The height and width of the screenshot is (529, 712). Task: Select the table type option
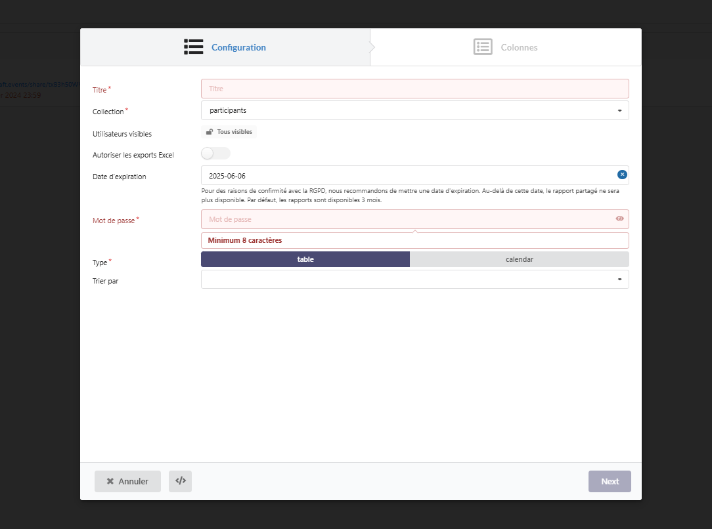click(305, 259)
